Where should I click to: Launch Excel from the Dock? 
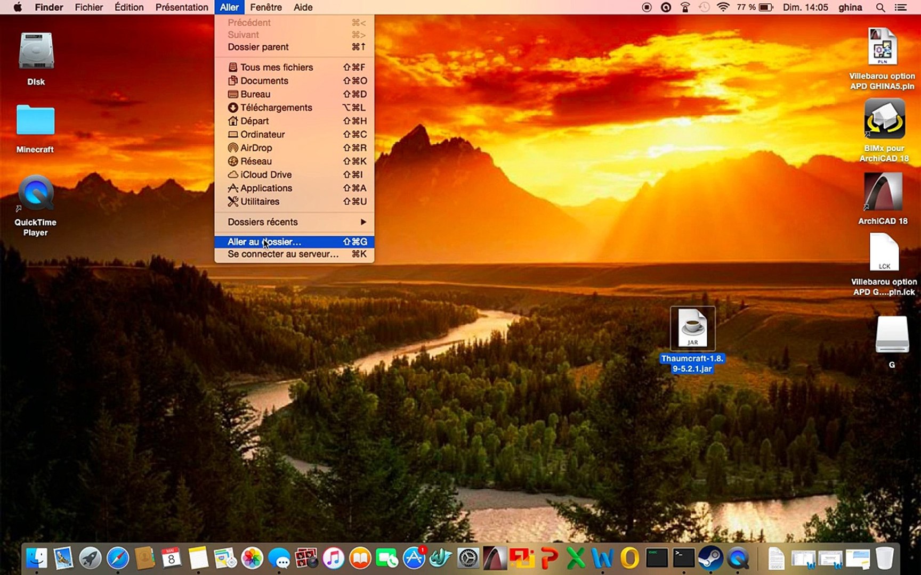tap(576, 558)
